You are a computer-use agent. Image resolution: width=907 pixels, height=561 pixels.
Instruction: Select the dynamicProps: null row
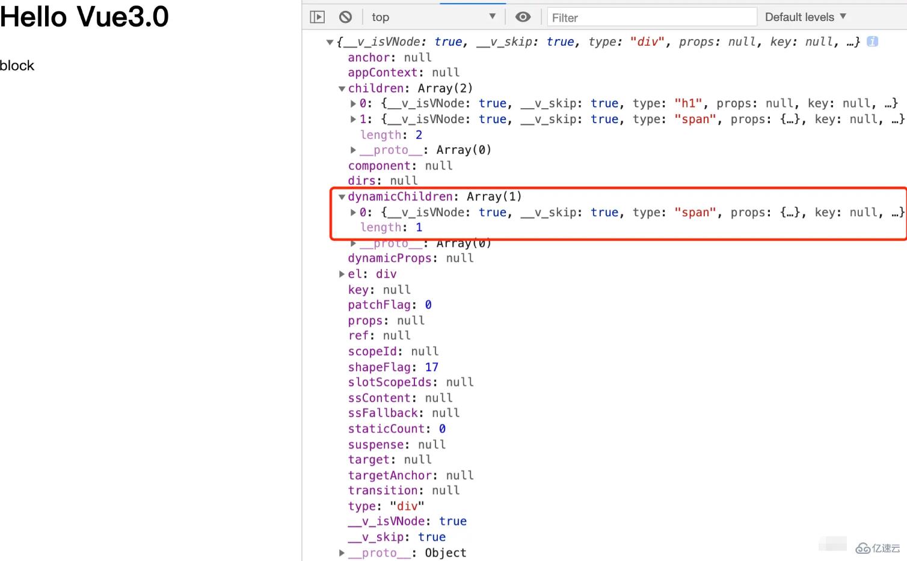[411, 258]
